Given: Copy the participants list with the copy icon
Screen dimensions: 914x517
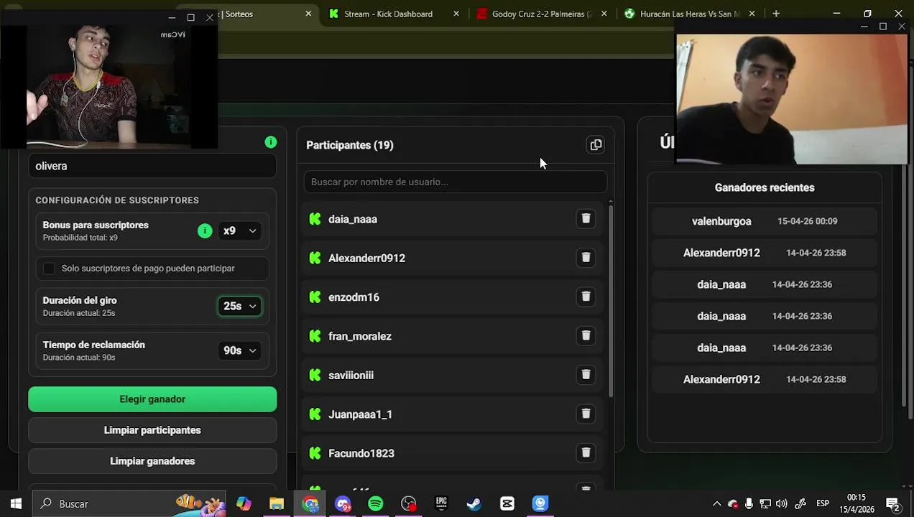Looking at the screenshot, I should point(596,145).
